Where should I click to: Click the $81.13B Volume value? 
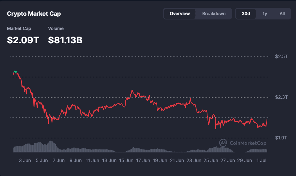tap(65, 40)
